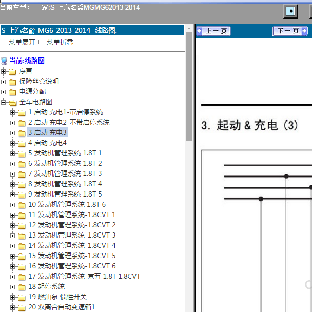The image size is (312, 312).
Task: Click the 当前:线路图 root node icon
Action: pos(4,61)
